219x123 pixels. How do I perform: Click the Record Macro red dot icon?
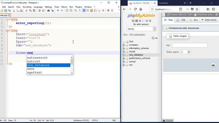tap(108, 11)
